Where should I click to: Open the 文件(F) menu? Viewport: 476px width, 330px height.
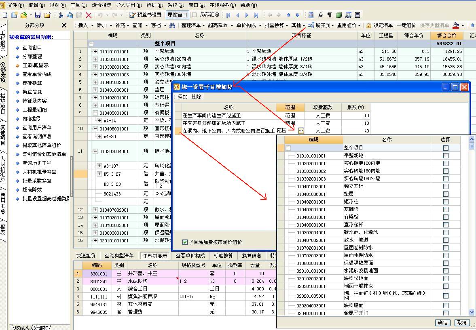pos(15,5)
